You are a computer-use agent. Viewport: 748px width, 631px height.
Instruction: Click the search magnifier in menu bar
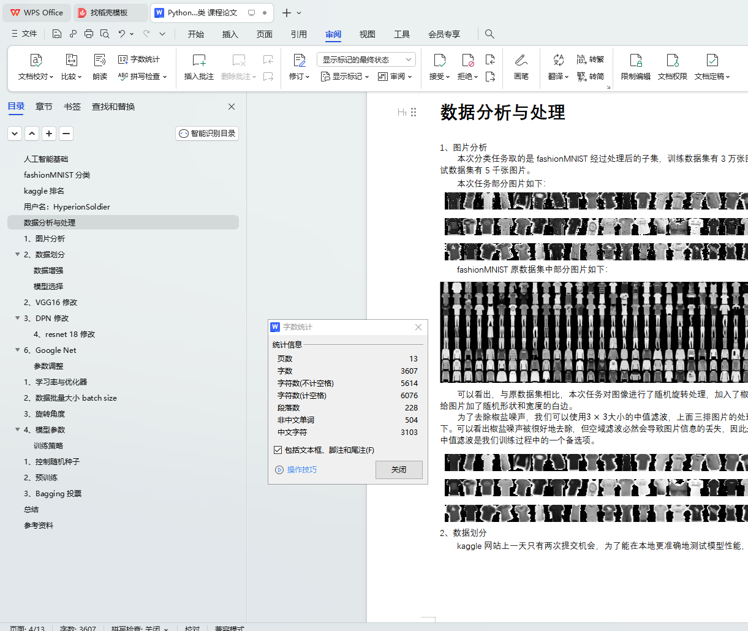489,34
